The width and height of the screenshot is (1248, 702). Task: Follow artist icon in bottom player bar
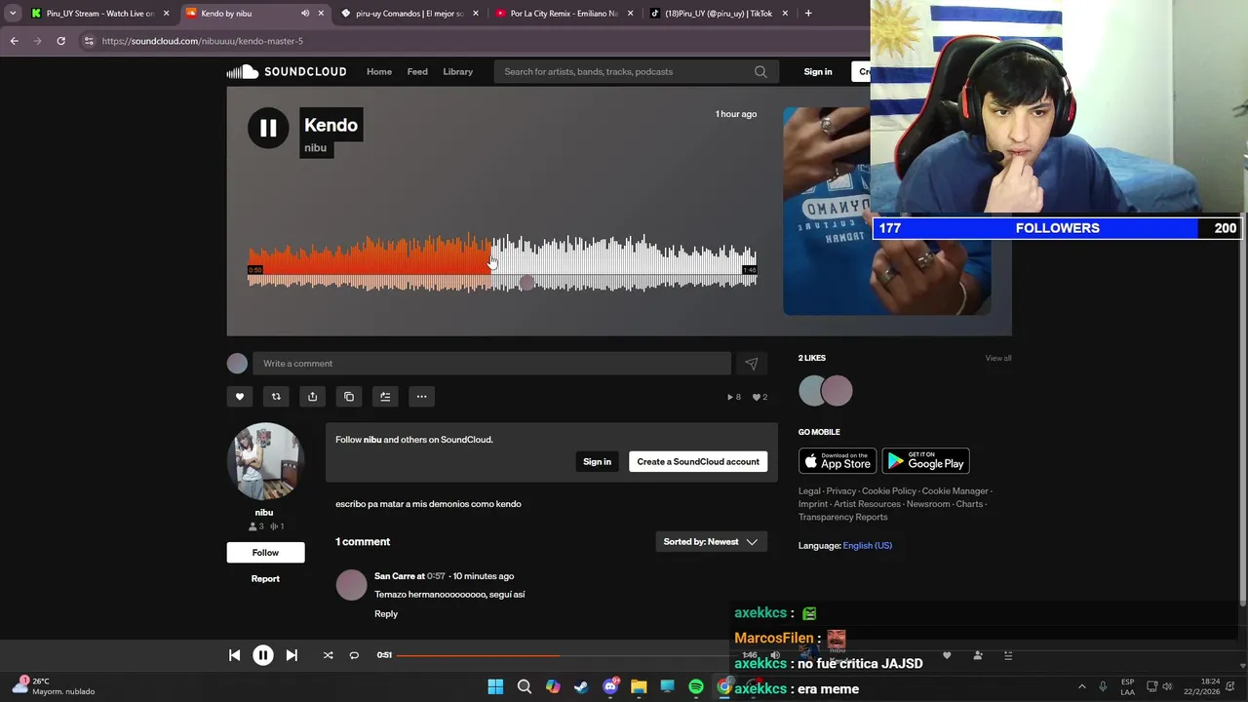point(978,655)
